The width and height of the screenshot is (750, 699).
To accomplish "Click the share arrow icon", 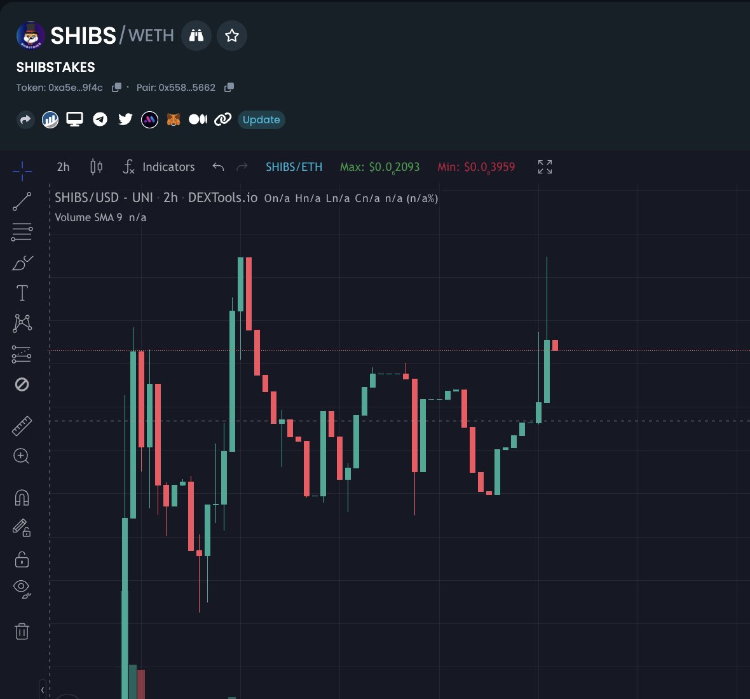I will pos(25,119).
